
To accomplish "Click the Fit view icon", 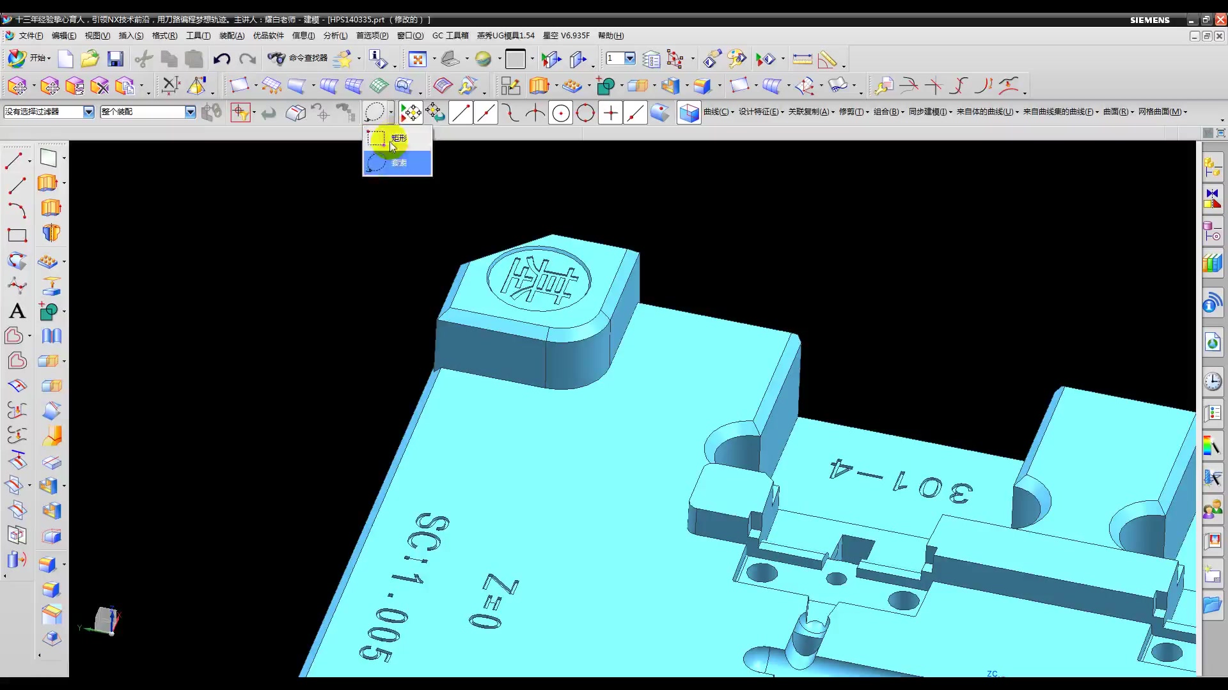I will (417, 59).
